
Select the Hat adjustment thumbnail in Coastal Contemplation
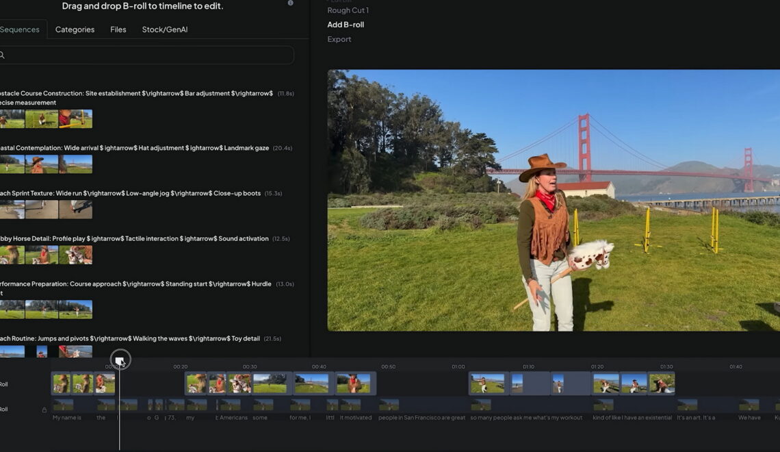(x=42, y=164)
